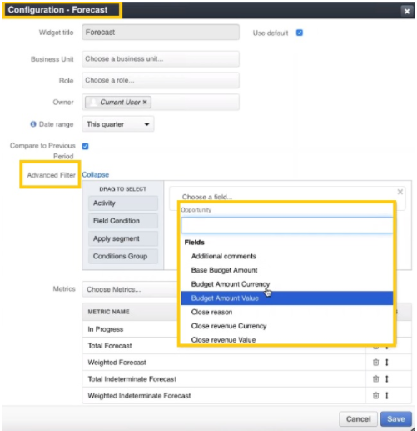Open the Date range This quarter dropdown
417x431 pixels.
(118, 124)
